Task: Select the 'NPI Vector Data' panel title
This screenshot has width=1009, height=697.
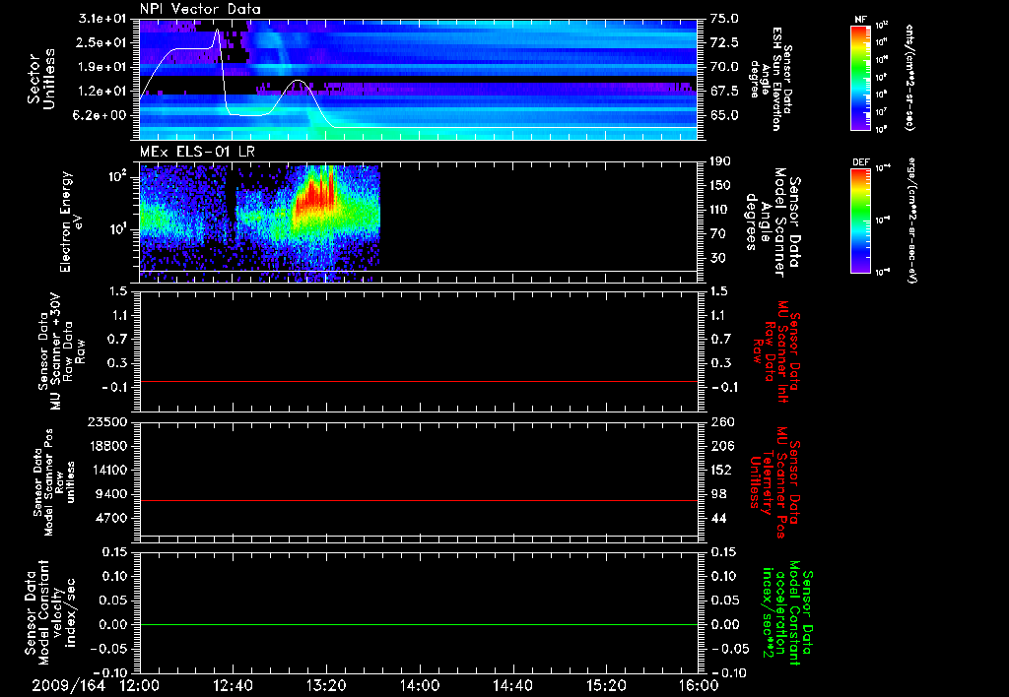Action: [x=200, y=9]
